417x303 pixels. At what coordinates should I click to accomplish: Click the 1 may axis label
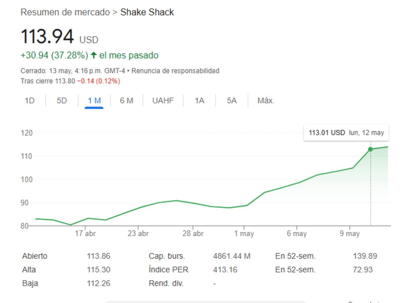point(244,234)
